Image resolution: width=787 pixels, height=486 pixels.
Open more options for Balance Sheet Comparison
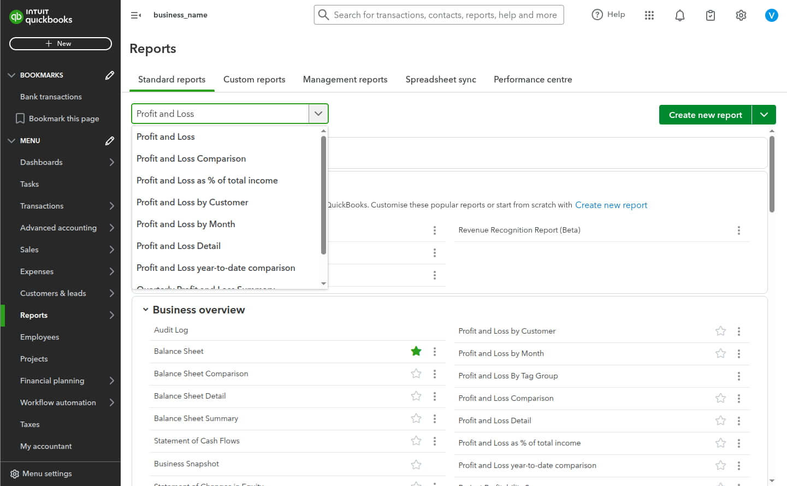click(435, 374)
